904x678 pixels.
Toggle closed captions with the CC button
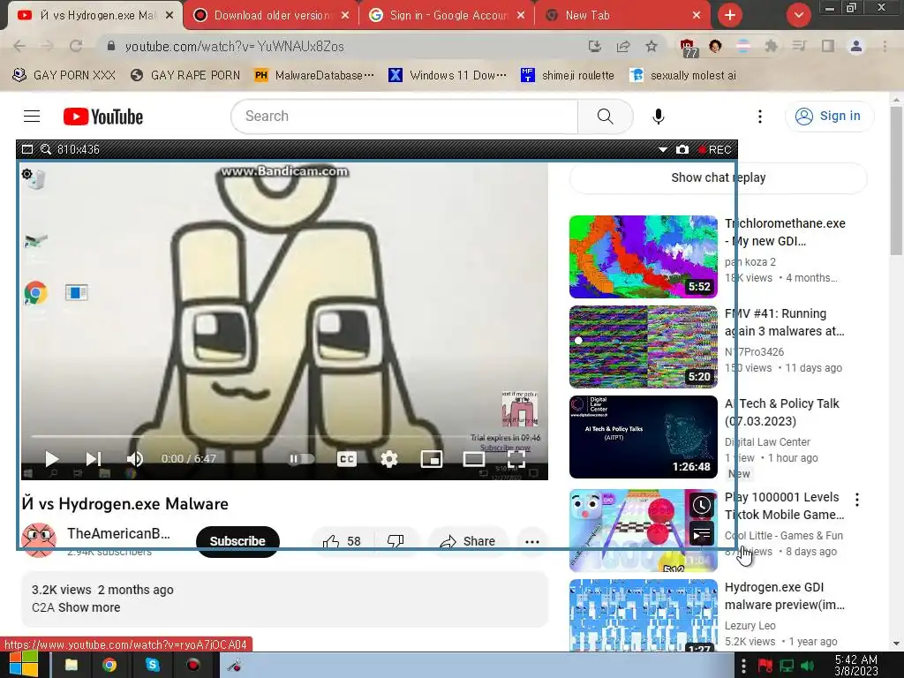click(x=346, y=459)
